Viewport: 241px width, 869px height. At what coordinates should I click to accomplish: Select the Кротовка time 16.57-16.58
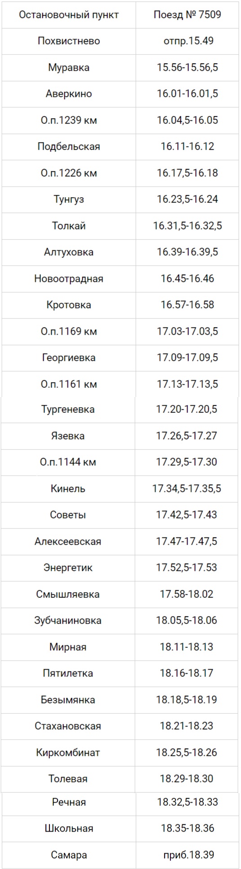click(x=187, y=305)
